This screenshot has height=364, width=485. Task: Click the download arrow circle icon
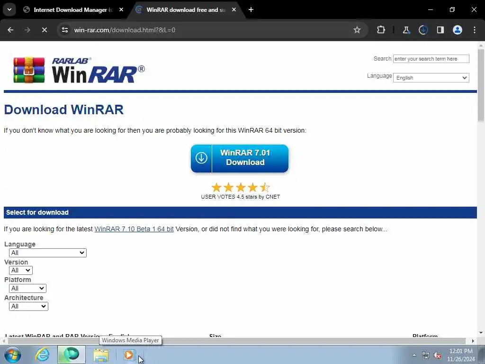(201, 158)
